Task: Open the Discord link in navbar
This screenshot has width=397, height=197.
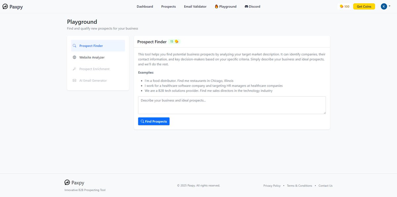Action: [252, 7]
